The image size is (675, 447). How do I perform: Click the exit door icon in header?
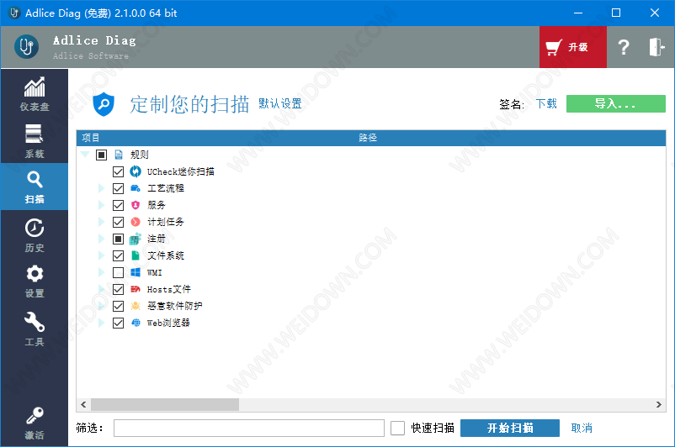click(656, 47)
